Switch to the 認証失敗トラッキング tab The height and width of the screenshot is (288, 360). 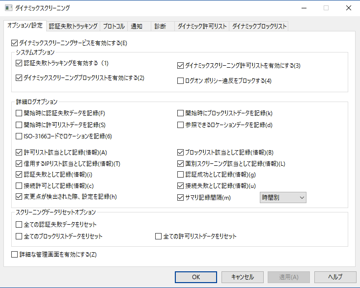[x=73, y=26]
